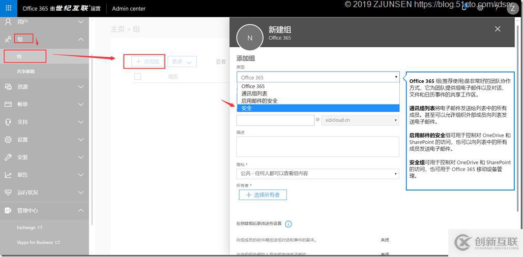Screen dimensions: 523x257
Task: Click the 报告 chart icon
Action: 8,175
